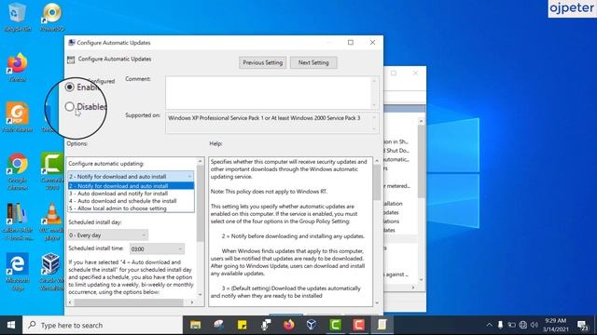Open the Scheduled install day dropdown
Image resolution: width=597 pixels, height=335 pixels.
108,235
